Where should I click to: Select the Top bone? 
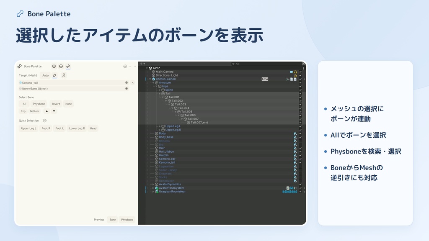[x=23, y=111]
